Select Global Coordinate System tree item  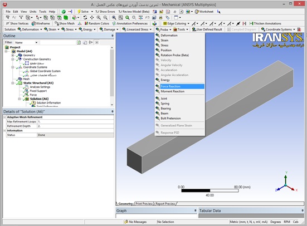tap(45, 71)
